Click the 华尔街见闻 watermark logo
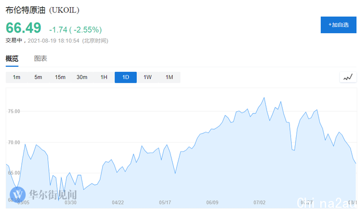Screen dimensions: 359x210 43,194
